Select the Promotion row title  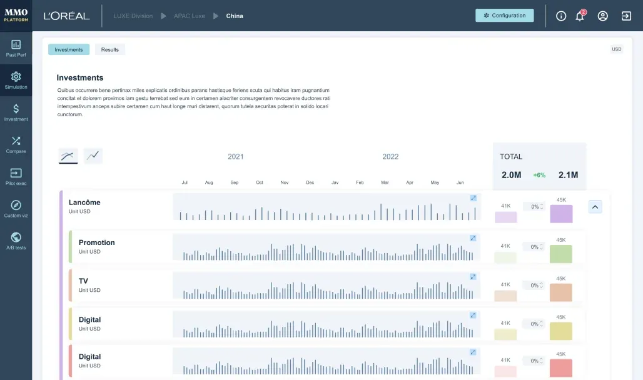pos(97,242)
